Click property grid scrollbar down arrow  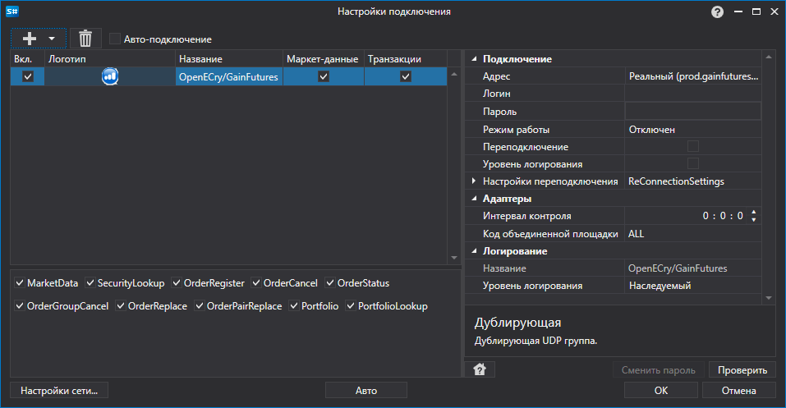(769, 298)
